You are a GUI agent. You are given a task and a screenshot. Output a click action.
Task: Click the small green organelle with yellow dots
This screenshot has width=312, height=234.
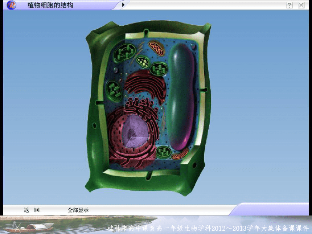pyautogui.click(x=143, y=62)
